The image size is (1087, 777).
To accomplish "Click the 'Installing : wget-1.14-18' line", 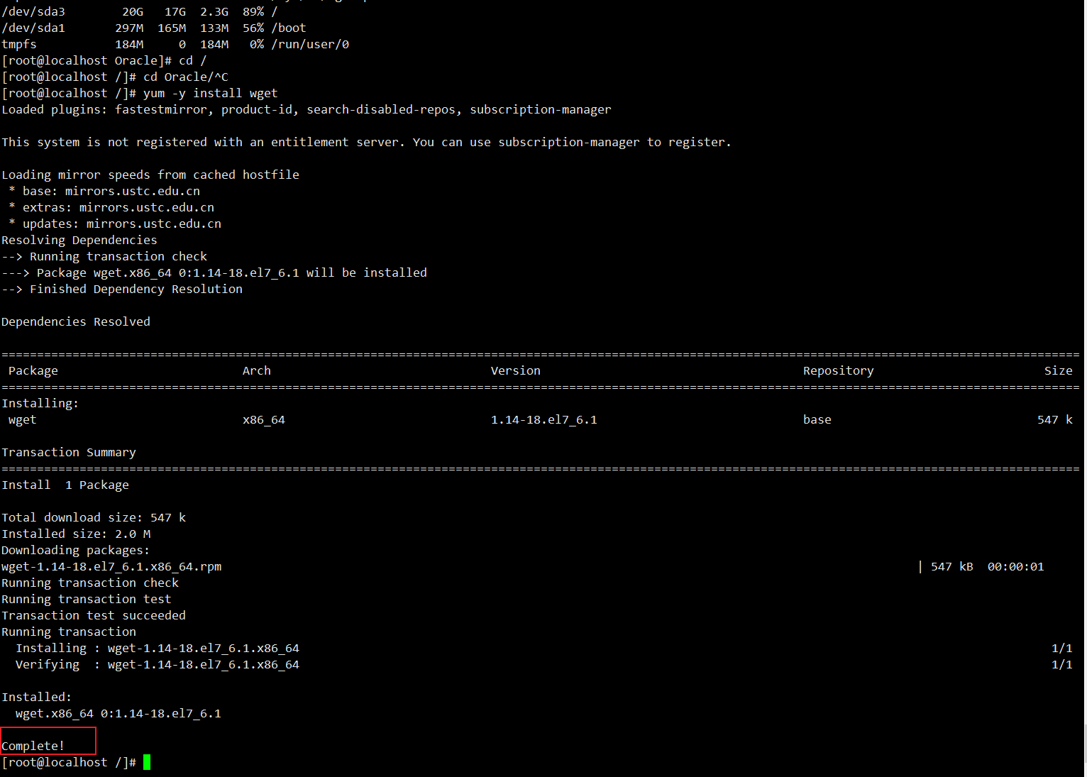I will point(158,648).
